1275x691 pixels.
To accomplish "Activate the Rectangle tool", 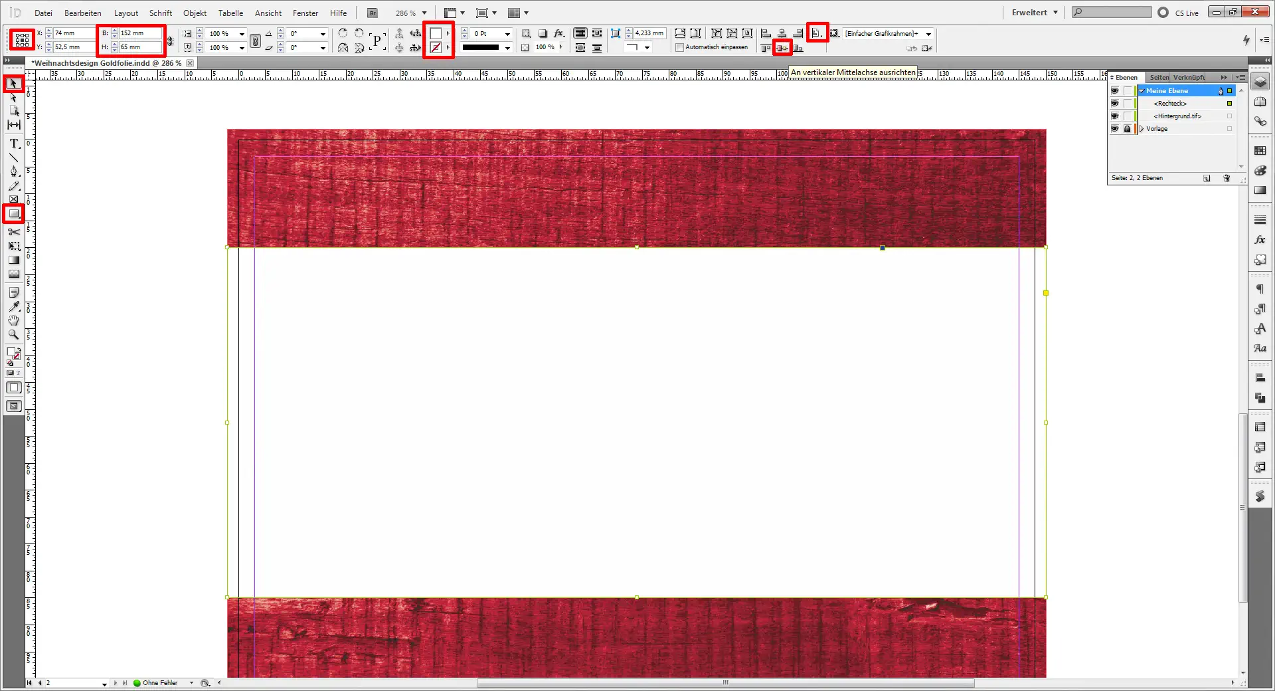I will [x=13, y=214].
